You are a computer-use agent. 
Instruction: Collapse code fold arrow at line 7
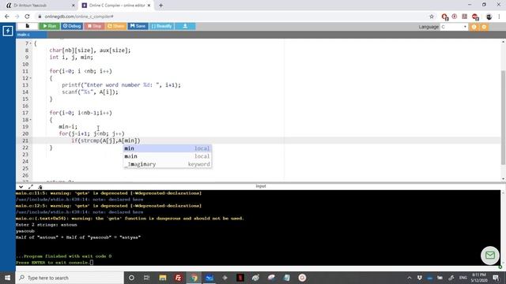[x=31, y=43]
